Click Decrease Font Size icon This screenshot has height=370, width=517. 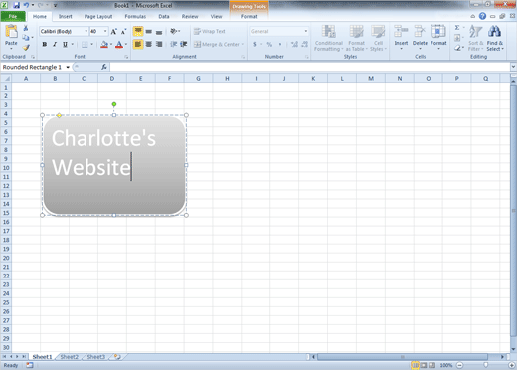123,31
